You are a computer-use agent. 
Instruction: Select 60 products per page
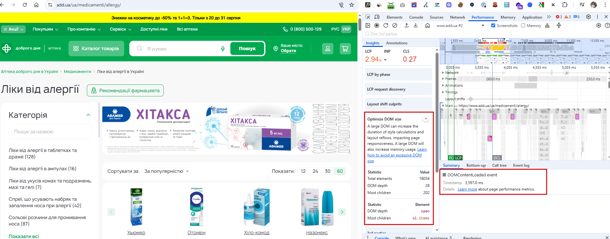[340, 171]
